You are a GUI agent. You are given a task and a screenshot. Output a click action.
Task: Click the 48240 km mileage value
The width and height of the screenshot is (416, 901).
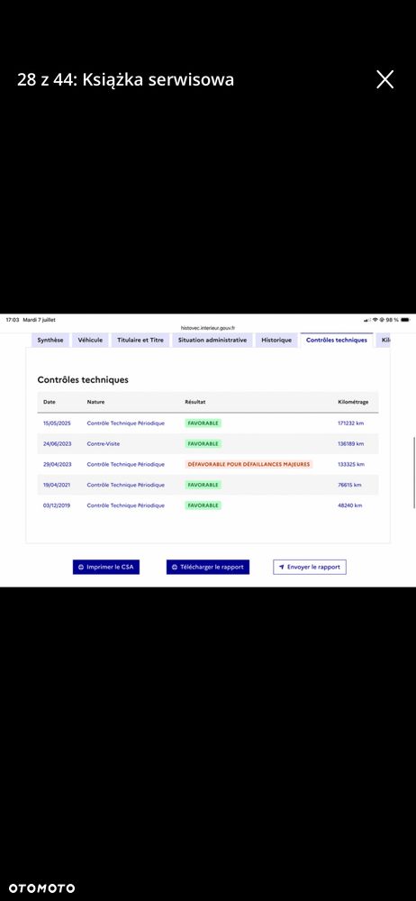[350, 505]
